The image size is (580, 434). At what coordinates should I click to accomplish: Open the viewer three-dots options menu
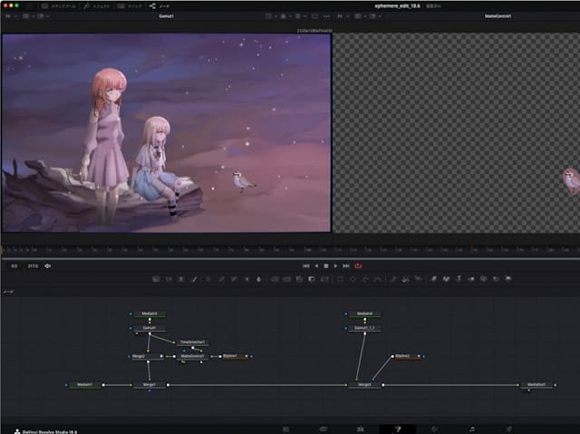pyautogui.click(x=326, y=16)
